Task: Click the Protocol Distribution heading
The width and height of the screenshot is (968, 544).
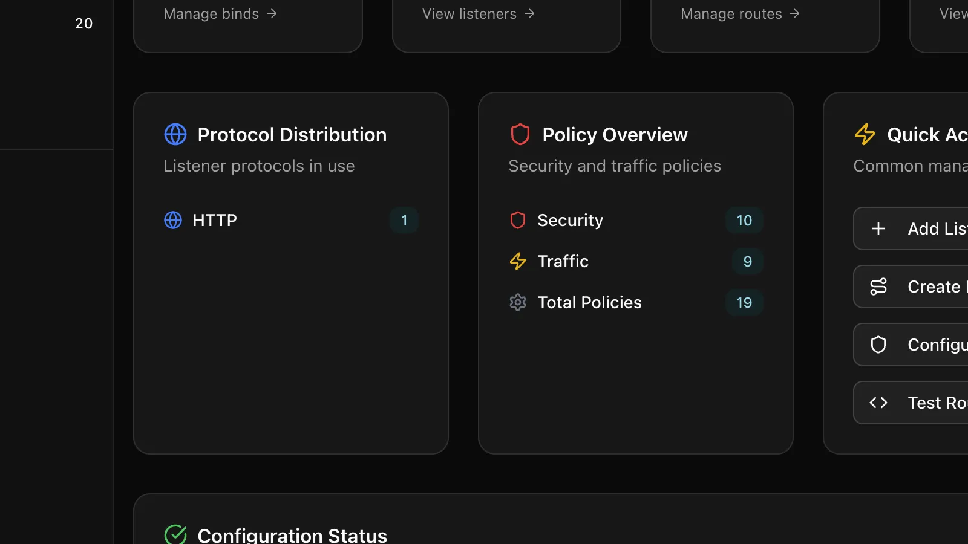Action: pos(292,134)
